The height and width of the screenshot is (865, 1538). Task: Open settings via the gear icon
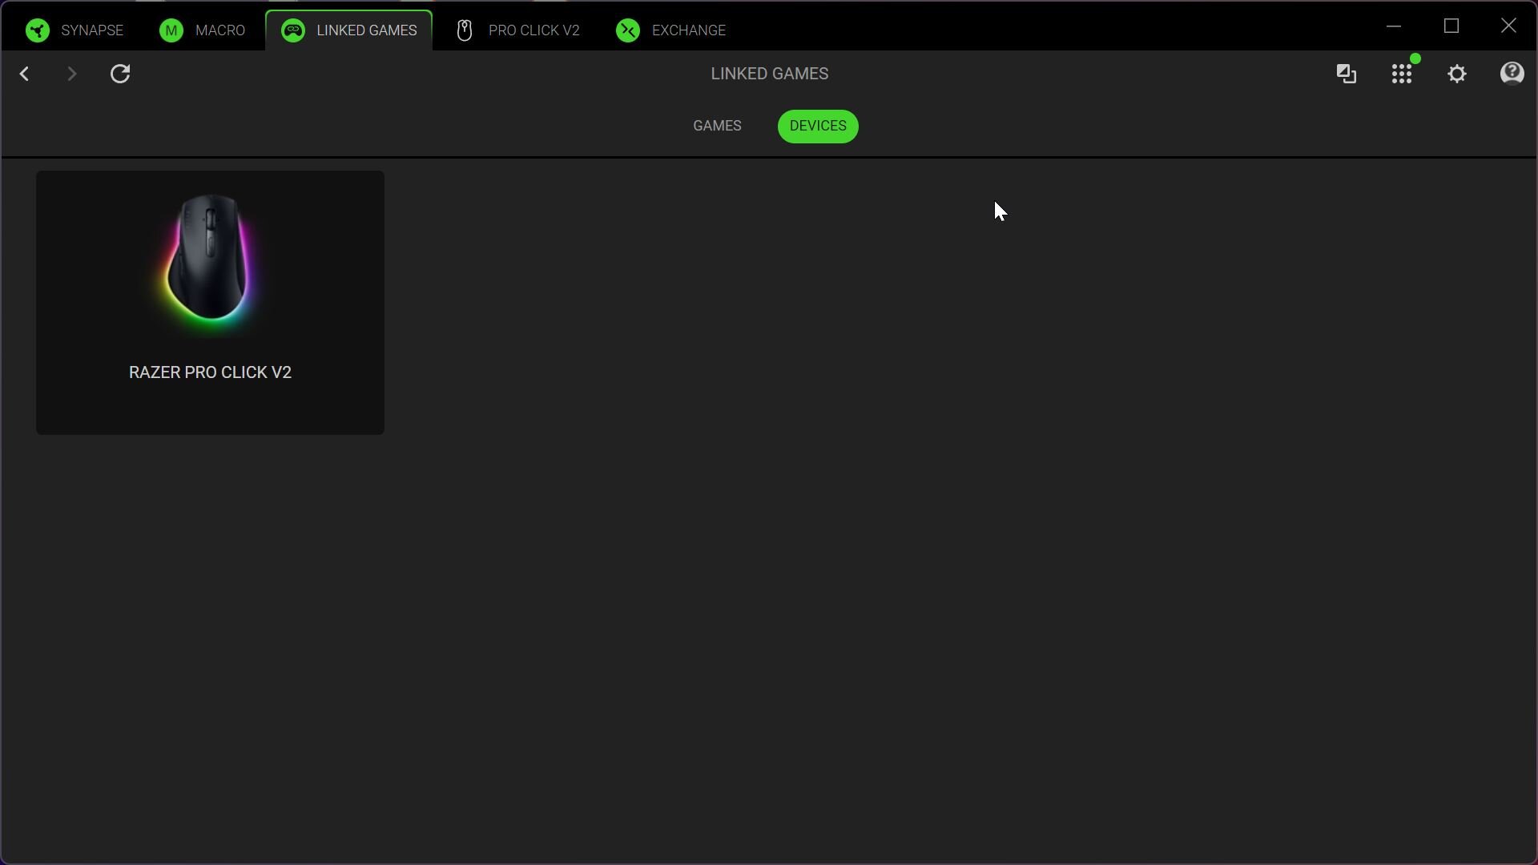[1457, 74]
